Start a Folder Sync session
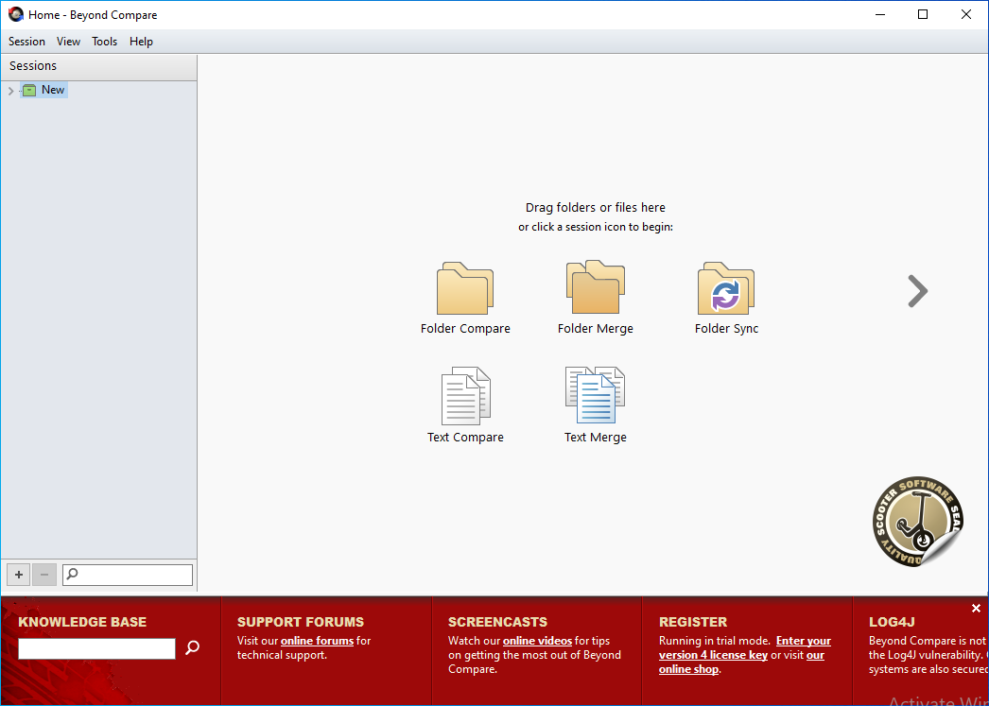Screen dimensions: 989x706 click(x=725, y=288)
